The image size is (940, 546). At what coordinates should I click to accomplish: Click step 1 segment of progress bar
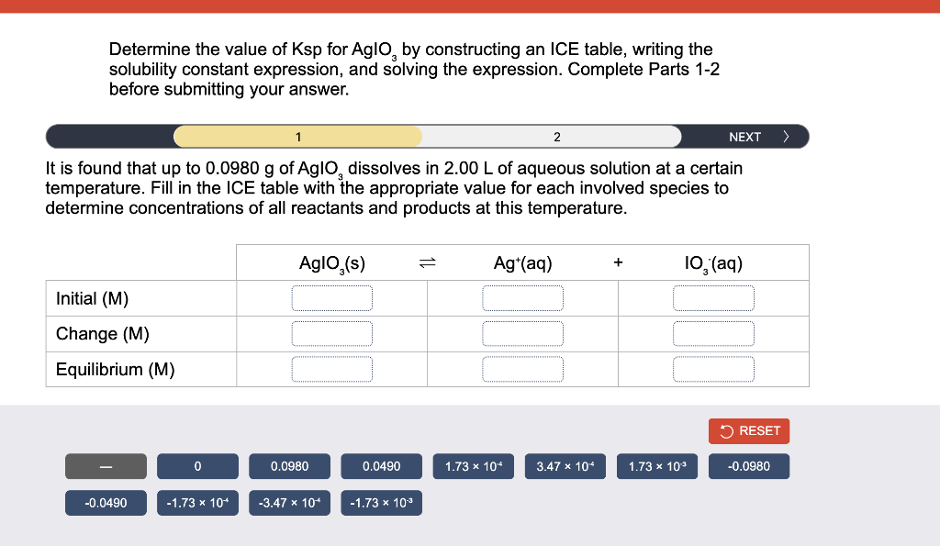[297, 136]
